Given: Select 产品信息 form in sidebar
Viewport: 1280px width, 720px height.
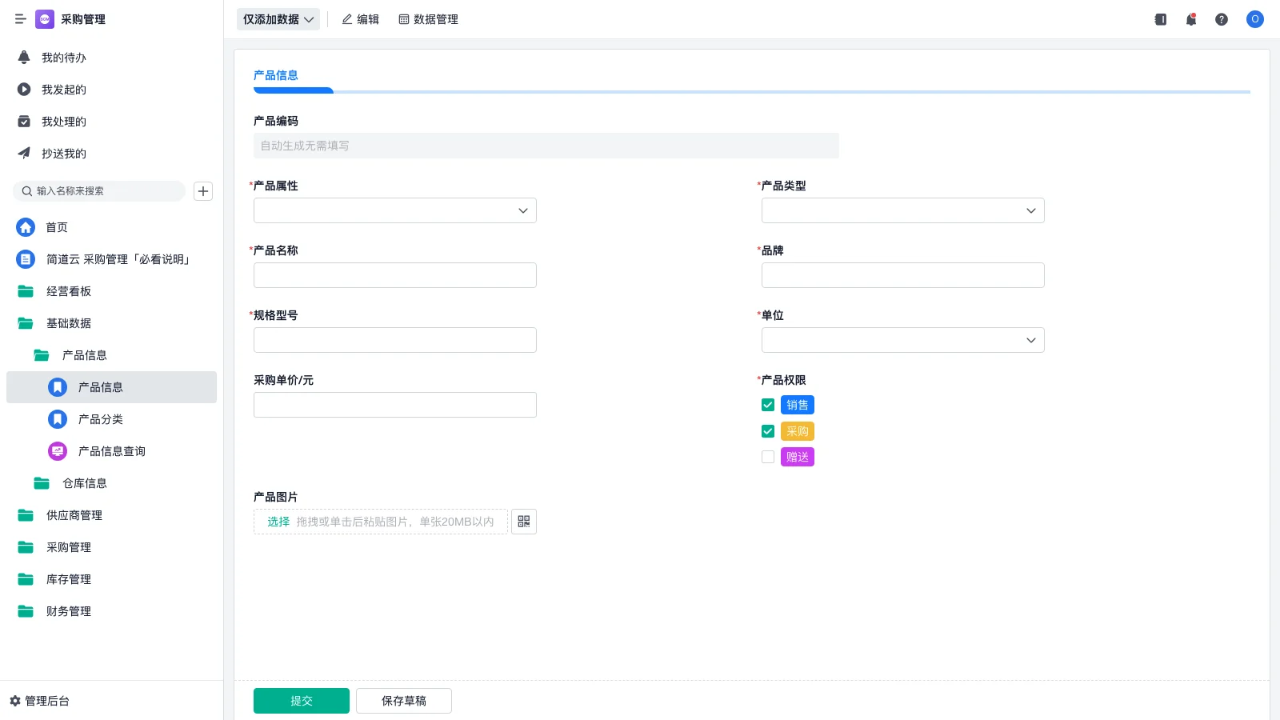Looking at the screenshot, I should [x=111, y=387].
